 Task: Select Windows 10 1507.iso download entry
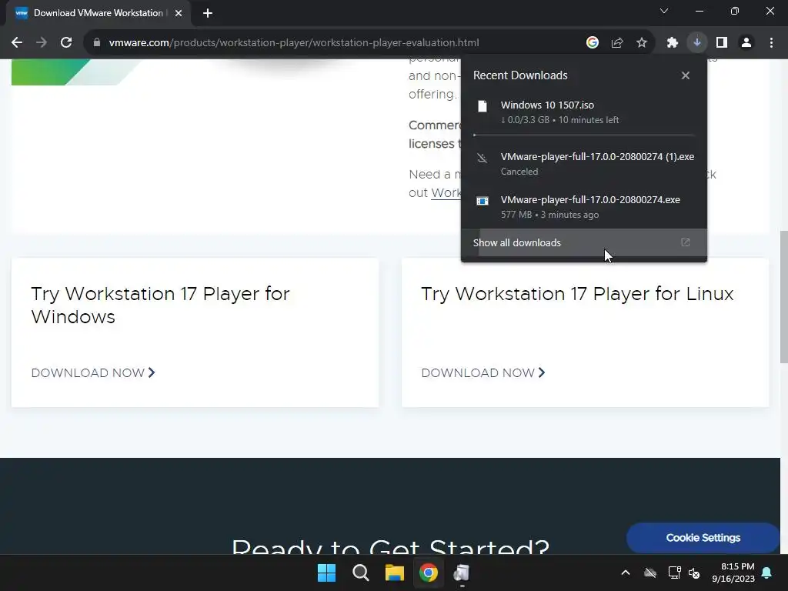coord(584,112)
